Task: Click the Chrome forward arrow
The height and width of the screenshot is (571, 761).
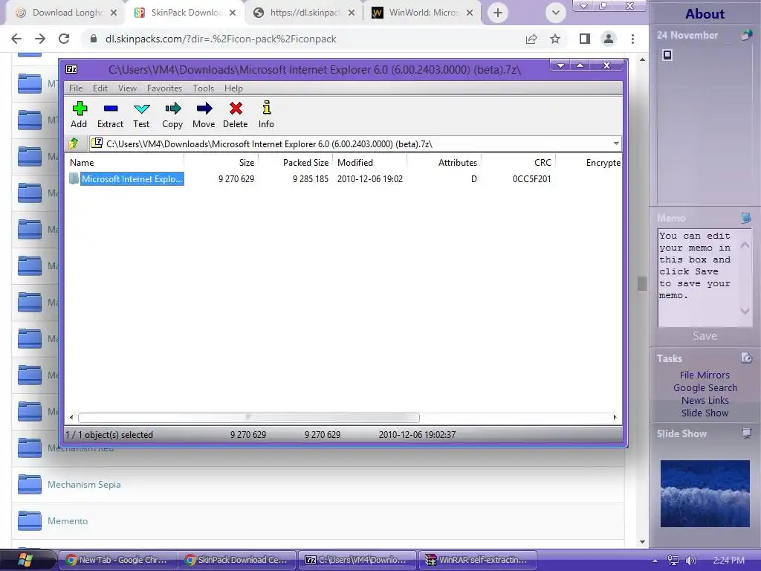Action: (x=40, y=39)
